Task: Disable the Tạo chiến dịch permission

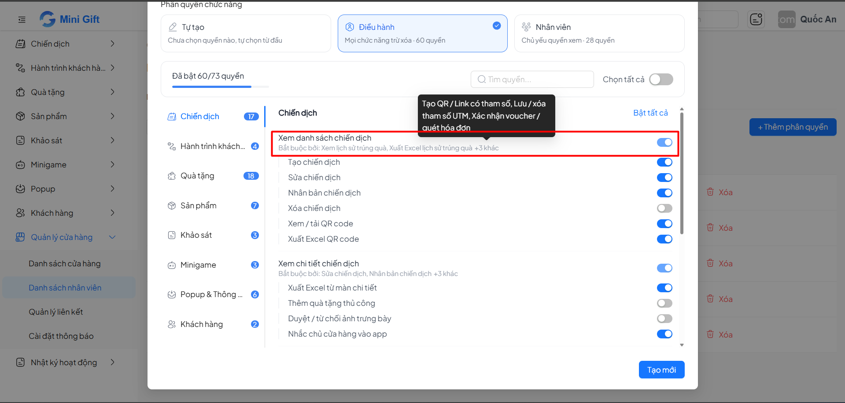Action: (664, 162)
